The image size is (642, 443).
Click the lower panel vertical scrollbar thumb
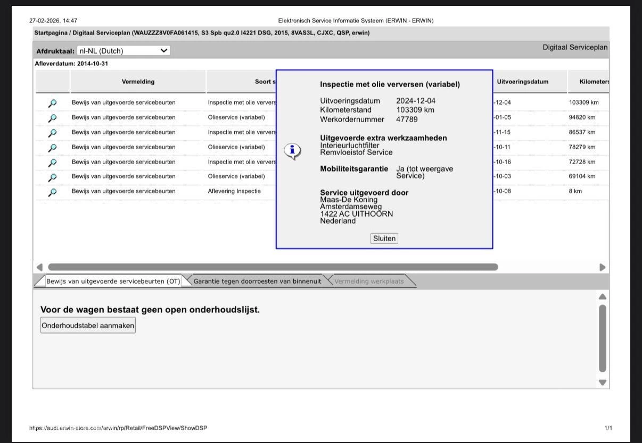click(x=602, y=338)
